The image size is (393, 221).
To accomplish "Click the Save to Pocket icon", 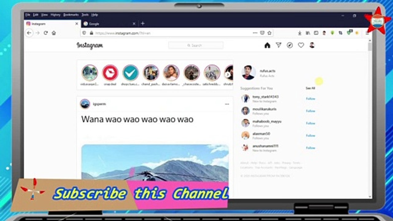I will coord(262,33).
